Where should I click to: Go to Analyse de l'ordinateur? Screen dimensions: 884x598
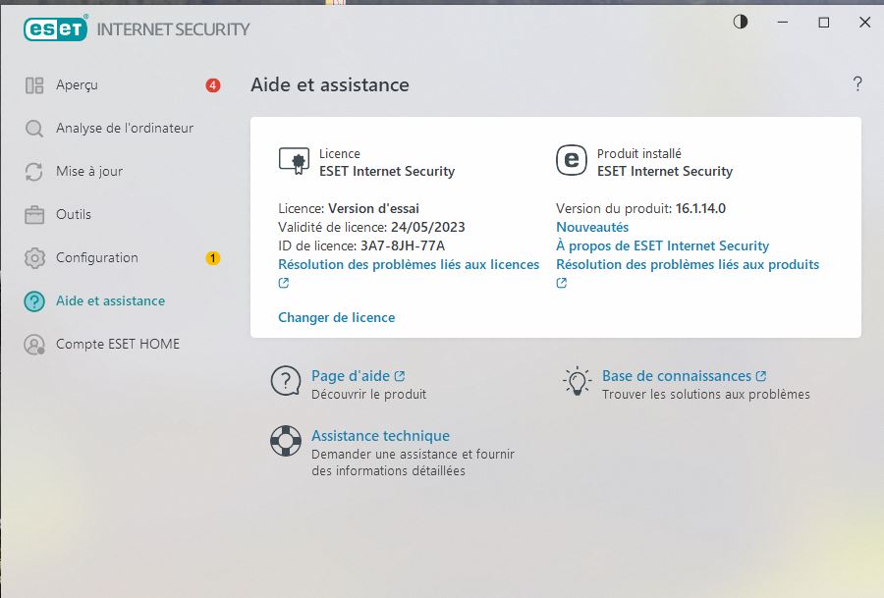tap(125, 129)
